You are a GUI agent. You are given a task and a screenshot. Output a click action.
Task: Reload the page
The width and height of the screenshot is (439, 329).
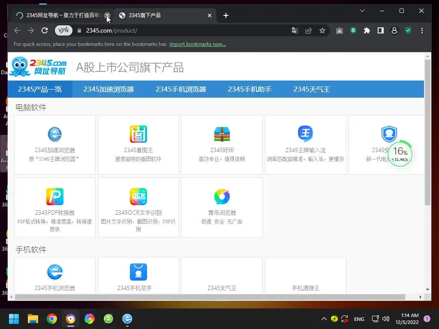(45, 30)
